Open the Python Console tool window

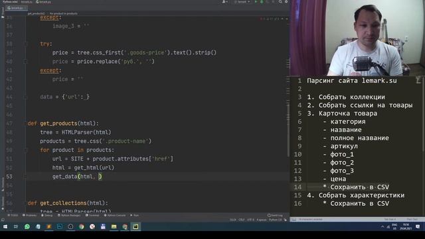pyautogui.click(x=115, y=215)
